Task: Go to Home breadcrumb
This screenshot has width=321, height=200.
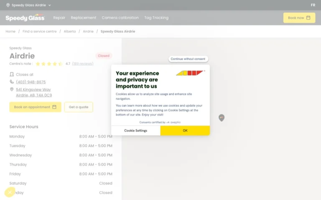Action: (x=10, y=31)
